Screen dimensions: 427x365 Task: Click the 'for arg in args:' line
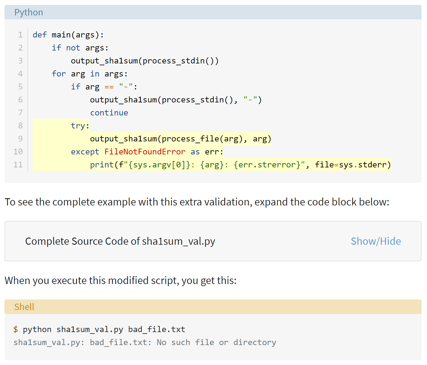[90, 74]
